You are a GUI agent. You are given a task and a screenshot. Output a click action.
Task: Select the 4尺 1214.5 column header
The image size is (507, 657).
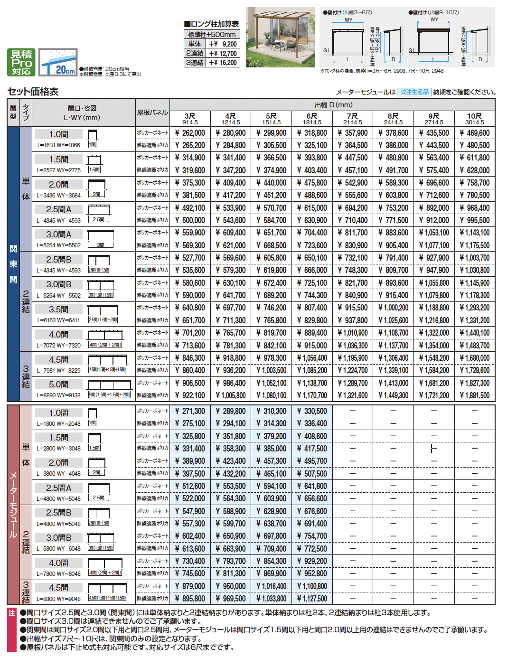[231, 119]
